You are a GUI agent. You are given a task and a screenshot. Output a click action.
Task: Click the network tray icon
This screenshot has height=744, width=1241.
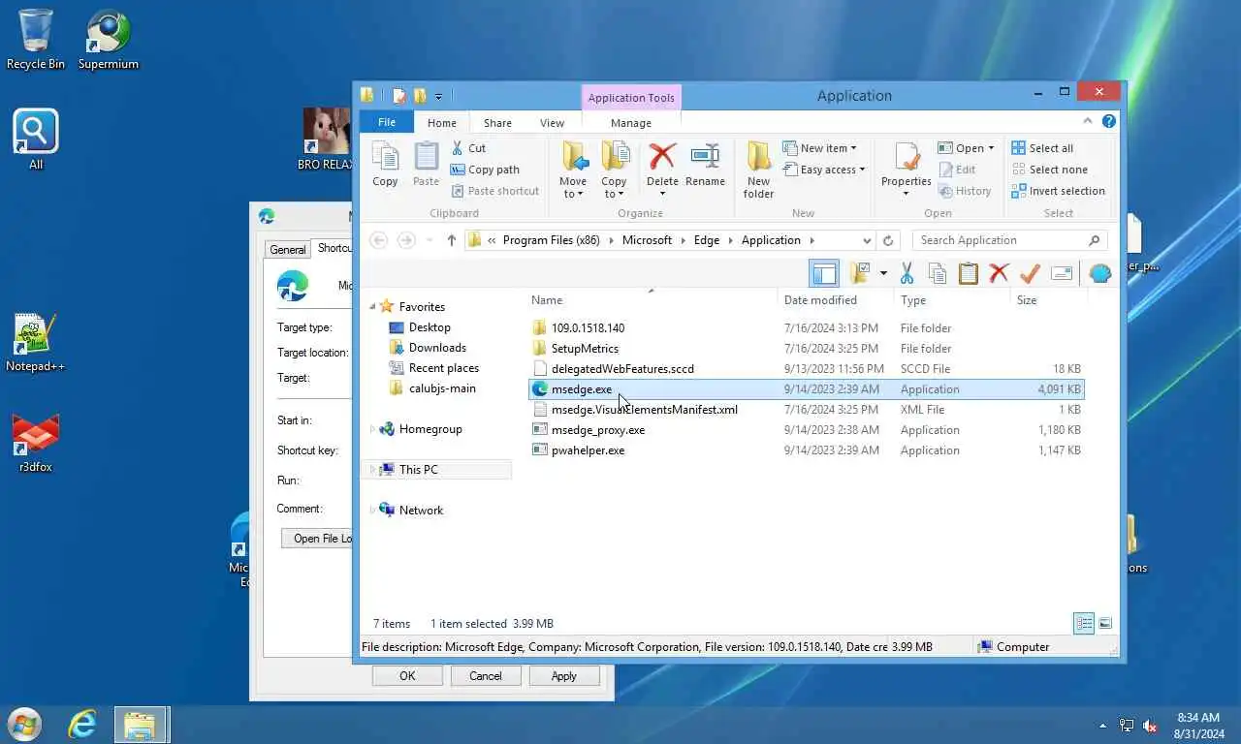pos(1127,726)
